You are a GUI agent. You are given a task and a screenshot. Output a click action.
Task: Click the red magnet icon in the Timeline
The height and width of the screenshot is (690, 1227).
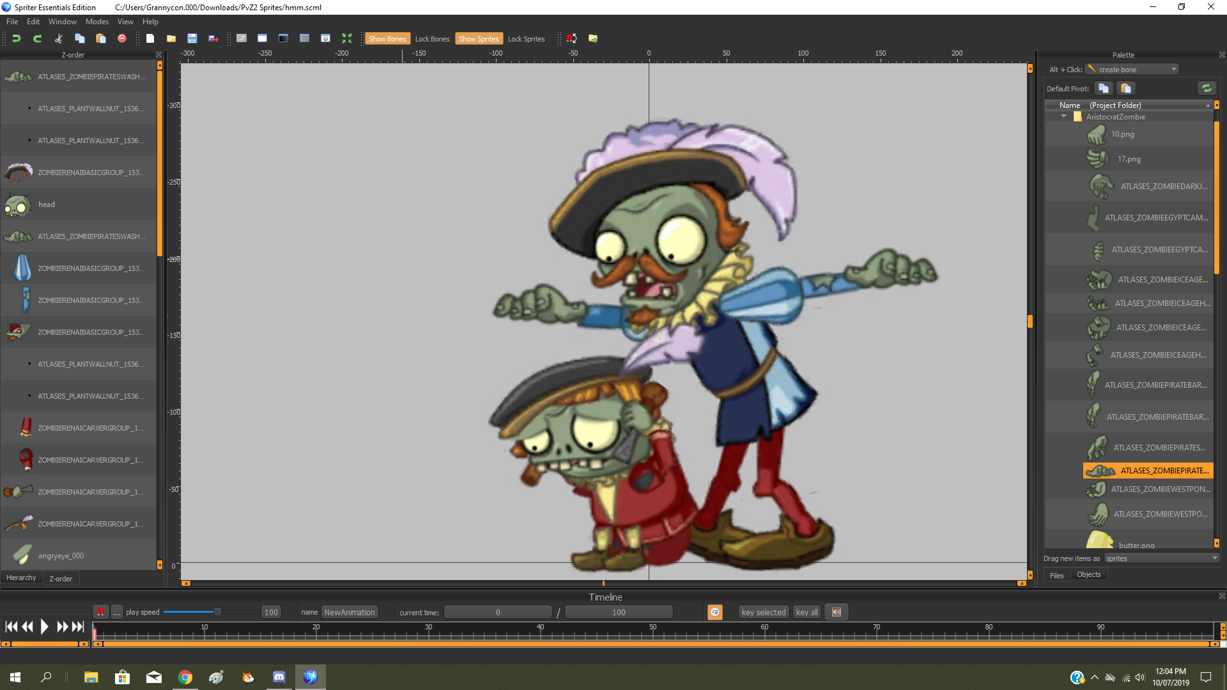pos(100,612)
